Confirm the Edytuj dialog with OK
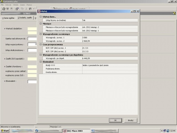This screenshot has width=177, height=133. (115, 120)
